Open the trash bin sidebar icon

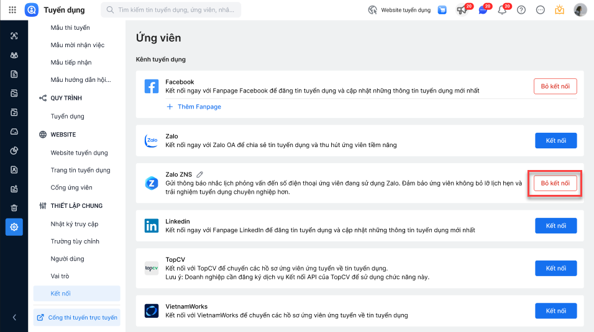tap(14, 208)
